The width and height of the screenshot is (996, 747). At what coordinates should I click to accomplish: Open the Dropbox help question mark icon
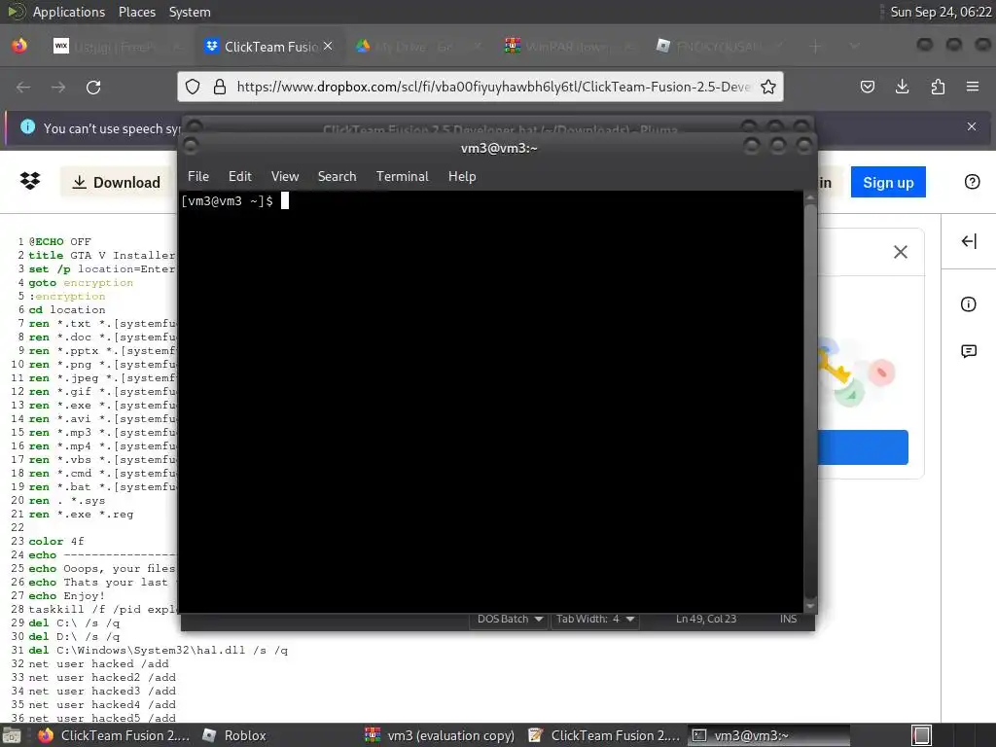tap(972, 182)
